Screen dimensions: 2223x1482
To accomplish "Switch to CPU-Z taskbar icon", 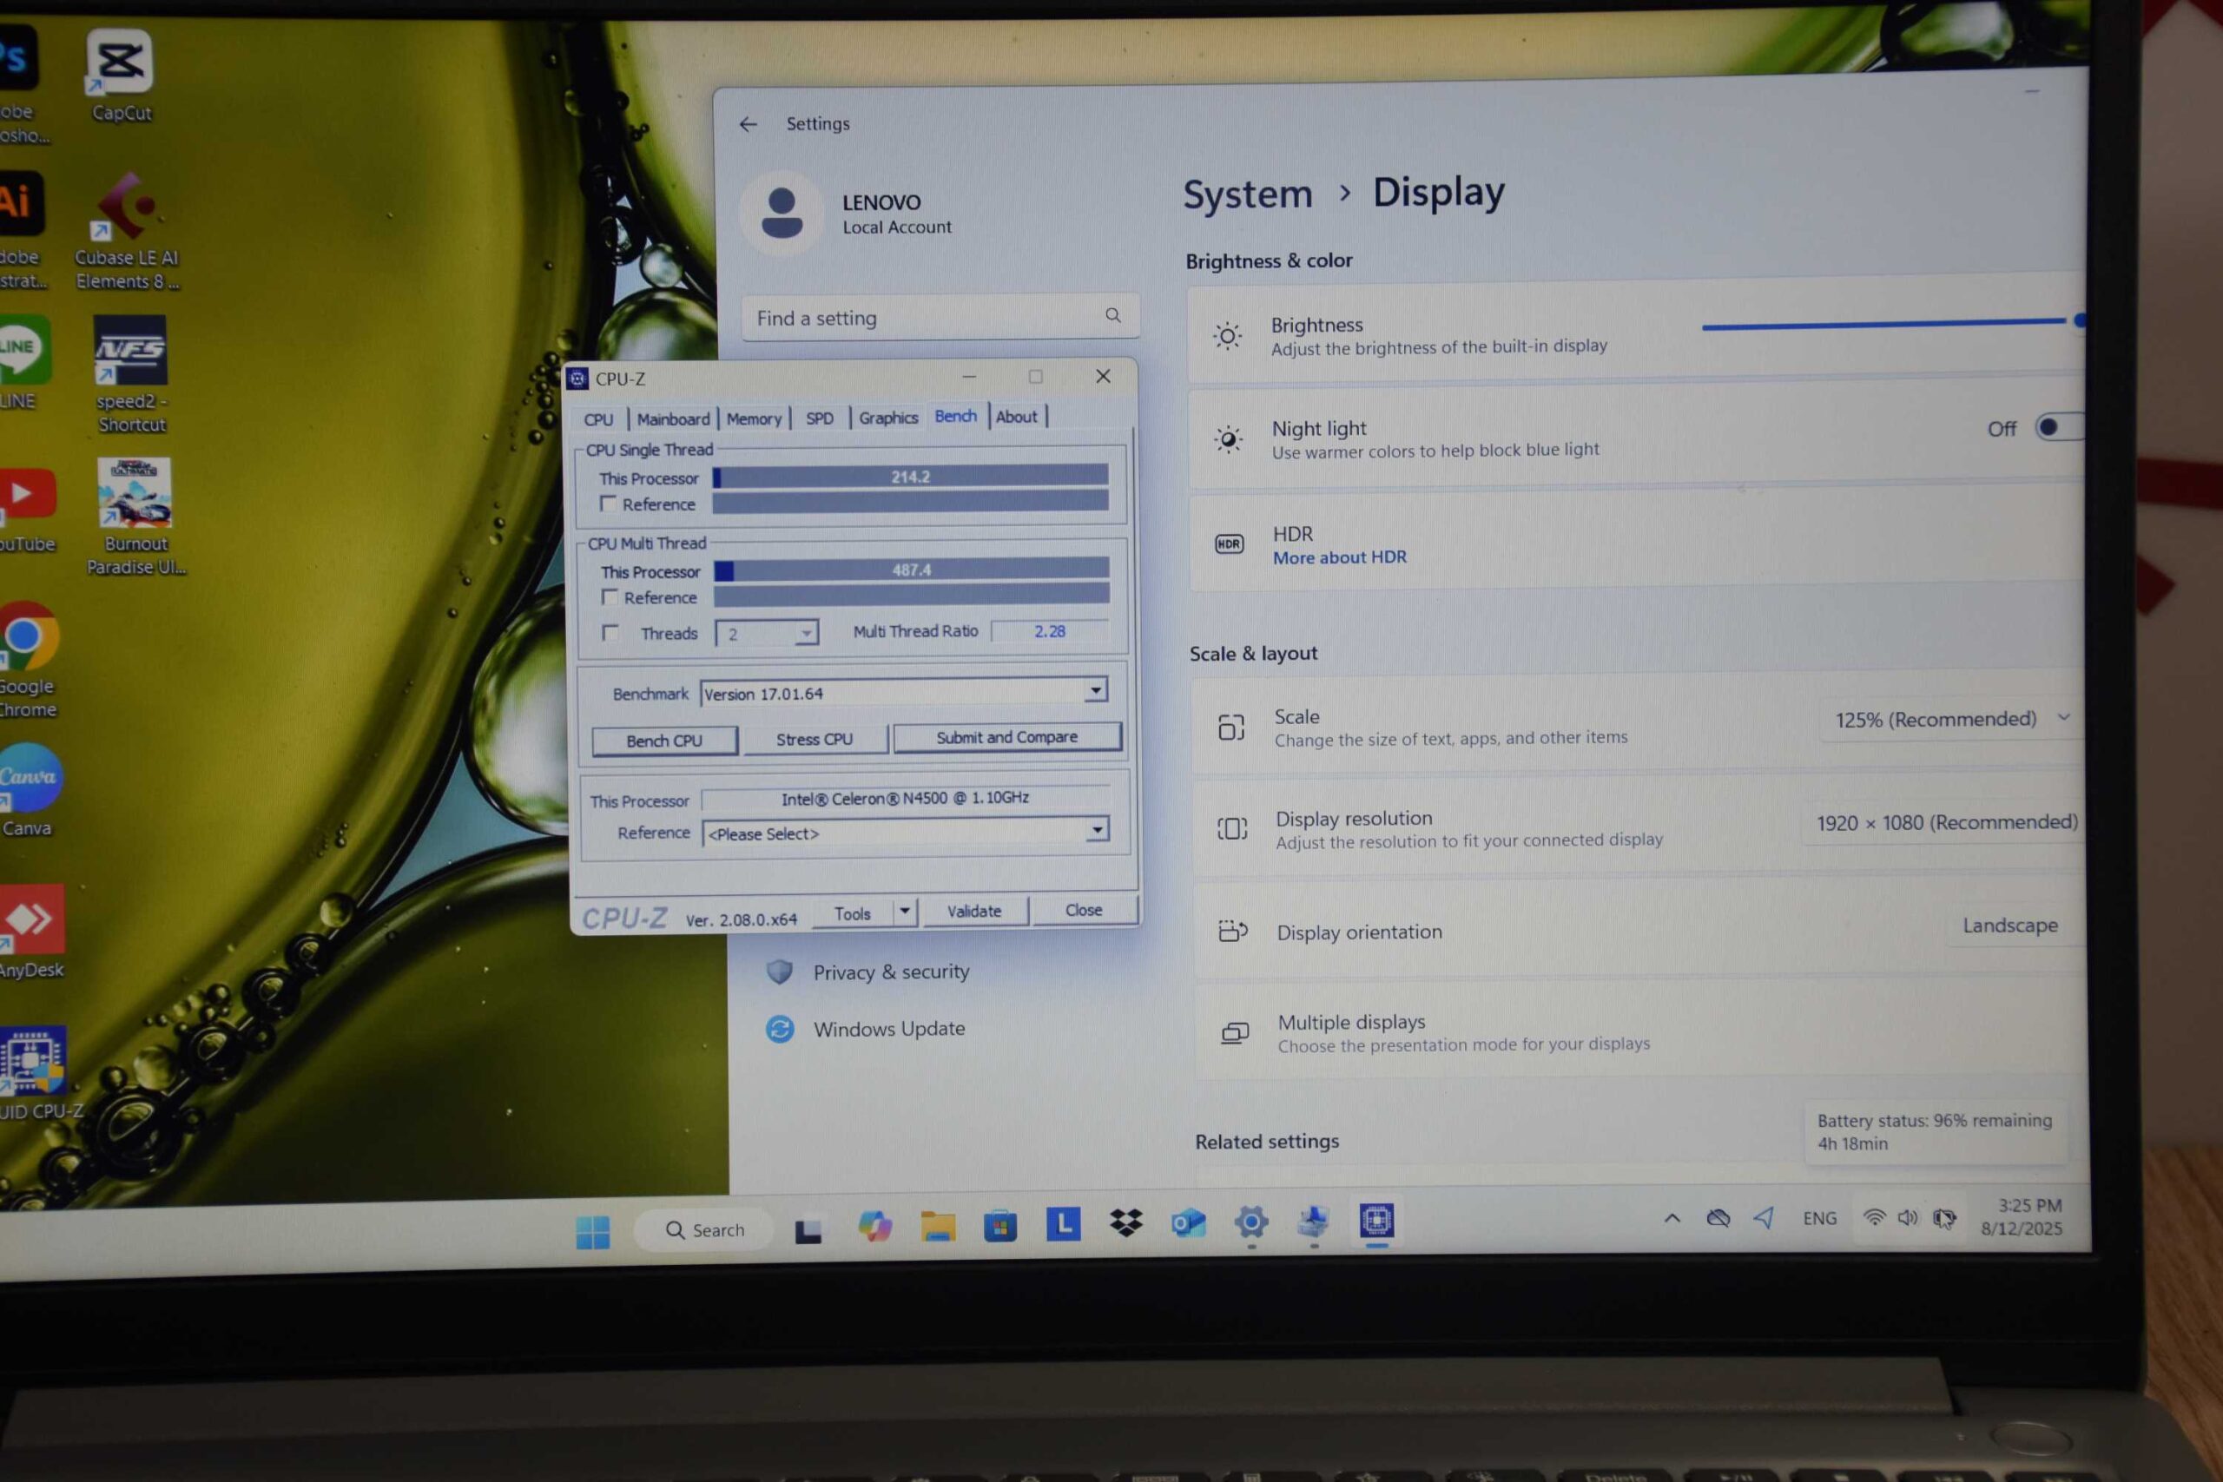I will [1376, 1220].
